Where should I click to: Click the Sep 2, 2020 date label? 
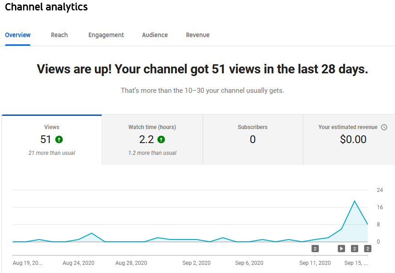pos(196,263)
